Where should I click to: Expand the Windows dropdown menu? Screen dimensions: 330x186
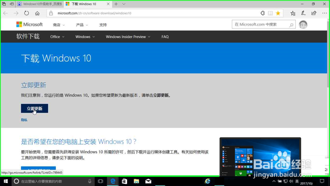[85, 37]
